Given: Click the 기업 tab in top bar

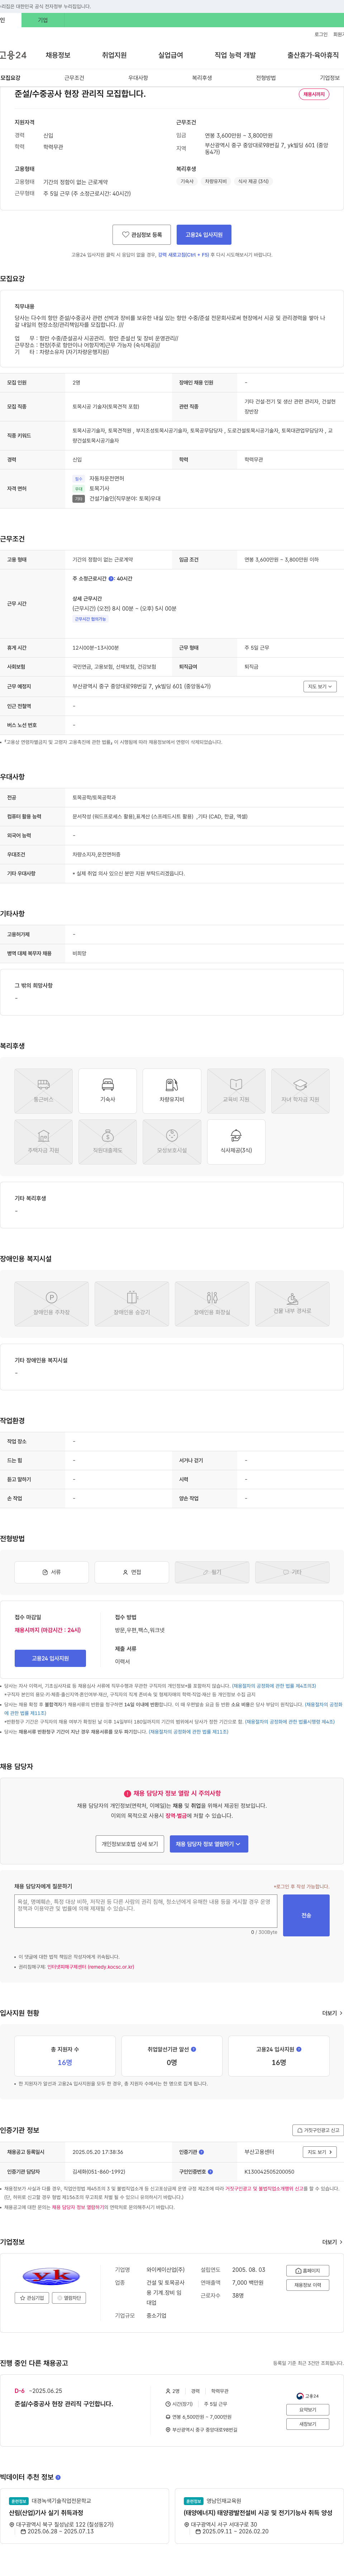Looking at the screenshot, I should 43,20.
